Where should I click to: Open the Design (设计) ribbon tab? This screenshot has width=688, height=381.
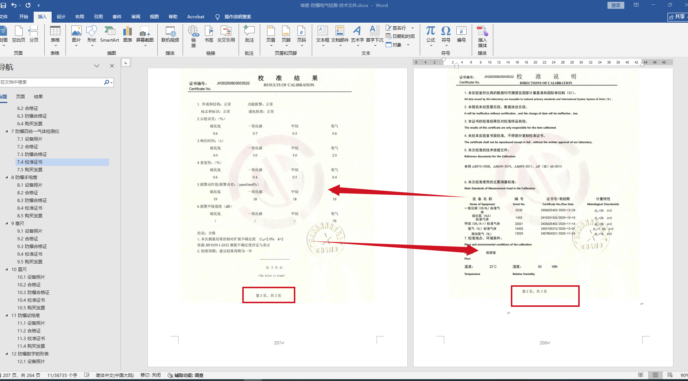pos(61,17)
